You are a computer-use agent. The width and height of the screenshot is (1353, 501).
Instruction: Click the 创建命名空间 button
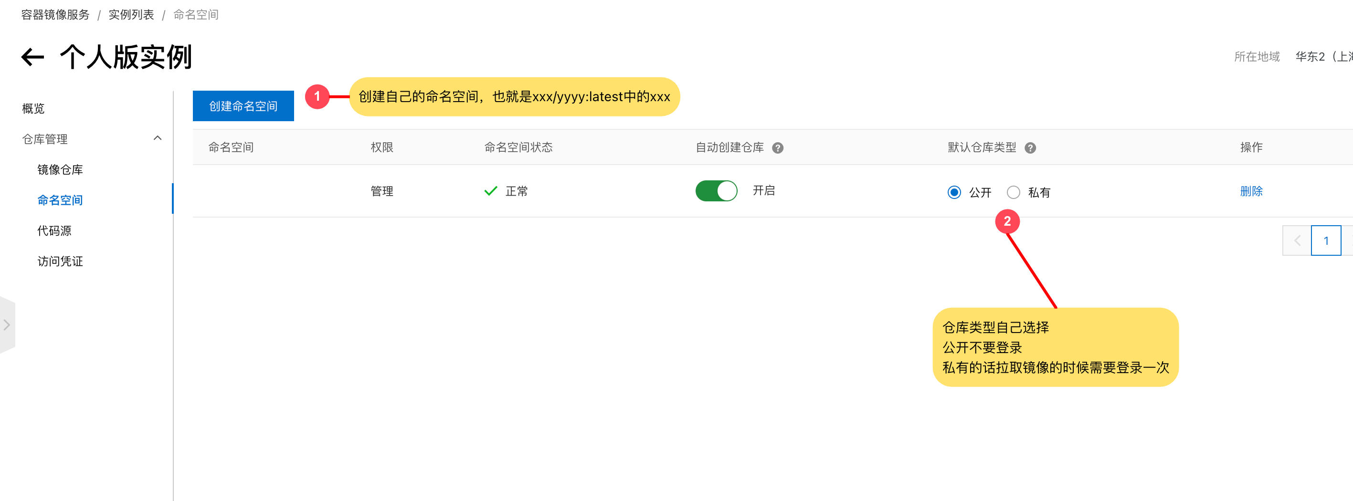[x=243, y=106]
